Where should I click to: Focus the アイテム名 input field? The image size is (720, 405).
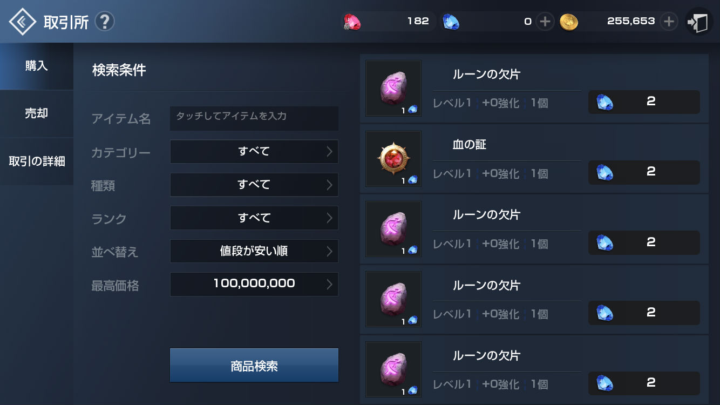pyautogui.click(x=254, y=118)
